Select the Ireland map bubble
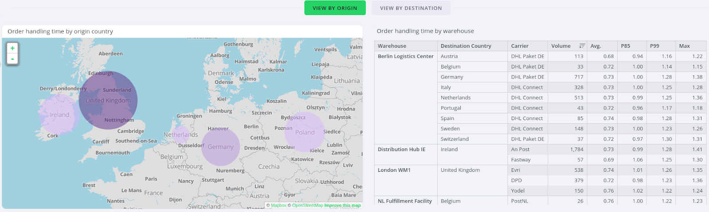The width and height of the screenshot is (709, 212). pos(58,114)
